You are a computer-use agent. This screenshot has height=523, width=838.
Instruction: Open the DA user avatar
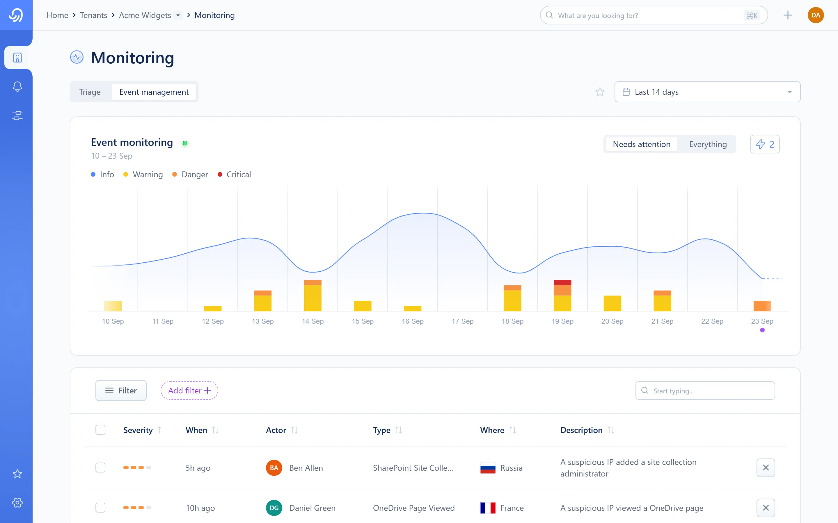coord(816,15)
